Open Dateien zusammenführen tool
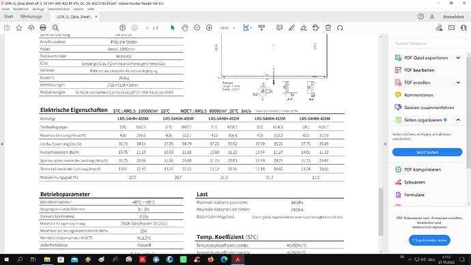Screen dimensions: 471x265 [429, 107]
